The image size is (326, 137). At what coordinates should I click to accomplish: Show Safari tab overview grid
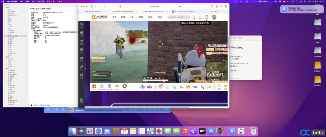point(226,6)
